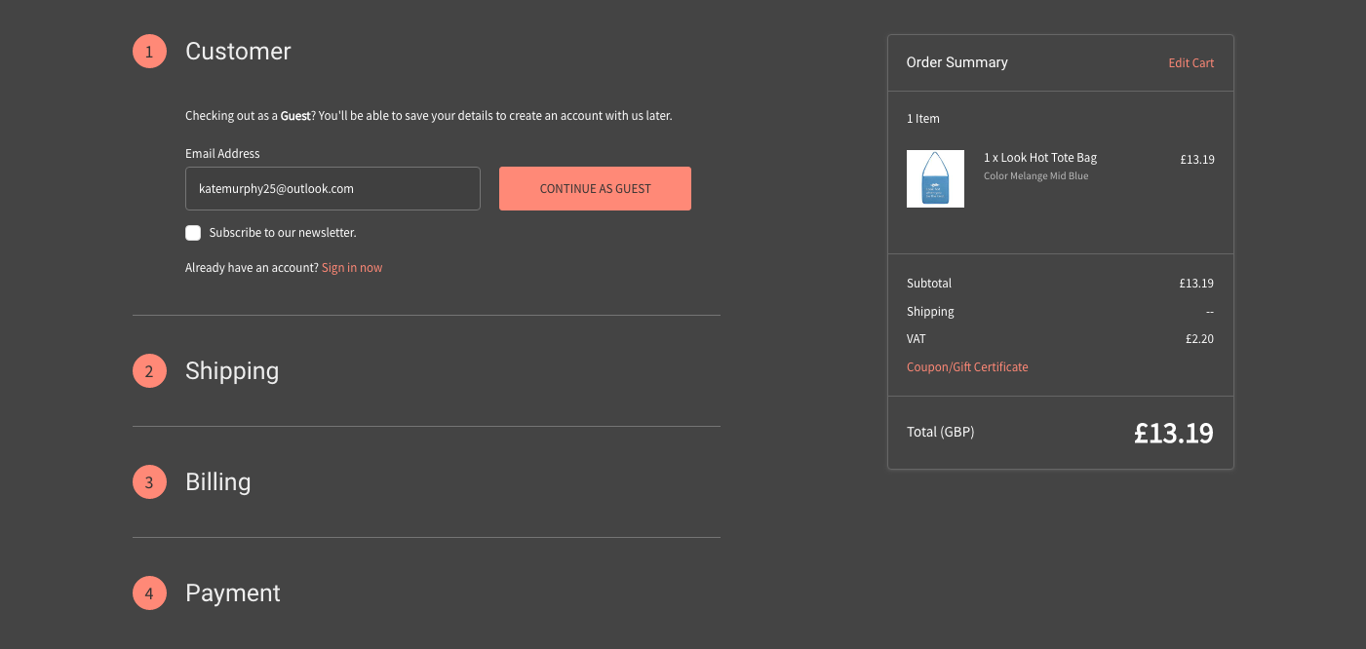
Task: Click the step 4 Payment circle icon
Action: 149,592
